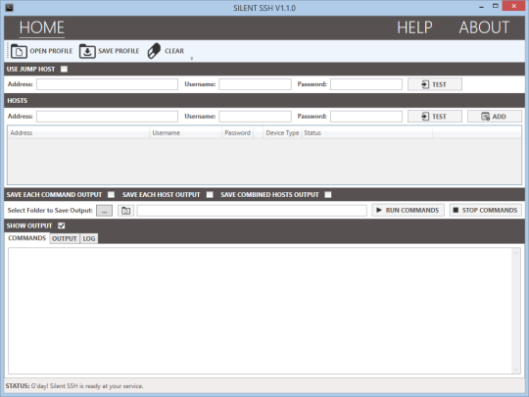The image size is (529, 397).
Task: Open the toolbar overflow arrow after Clear
Action: tap(192, 58)
